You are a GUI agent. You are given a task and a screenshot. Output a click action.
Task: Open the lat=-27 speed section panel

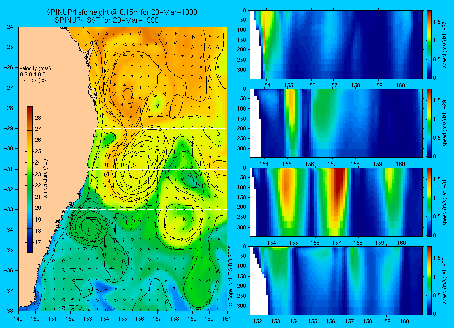(336, 44)
